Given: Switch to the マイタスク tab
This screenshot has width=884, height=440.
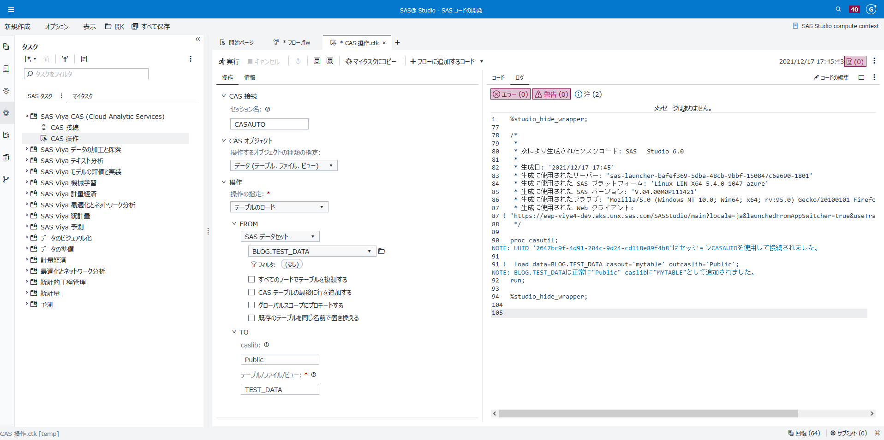Looking at the screenshot, I should click(83, 96).
